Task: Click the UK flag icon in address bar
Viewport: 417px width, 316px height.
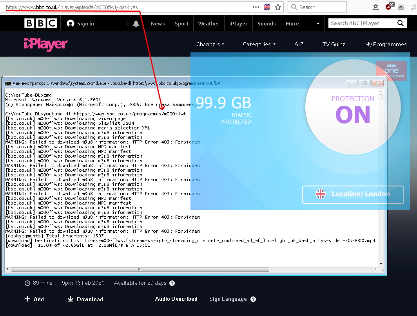Action: tap(267, 7)
